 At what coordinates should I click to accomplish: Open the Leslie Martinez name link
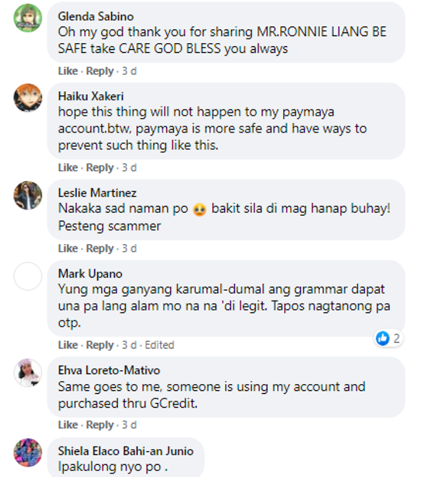(x=97, y=193)
